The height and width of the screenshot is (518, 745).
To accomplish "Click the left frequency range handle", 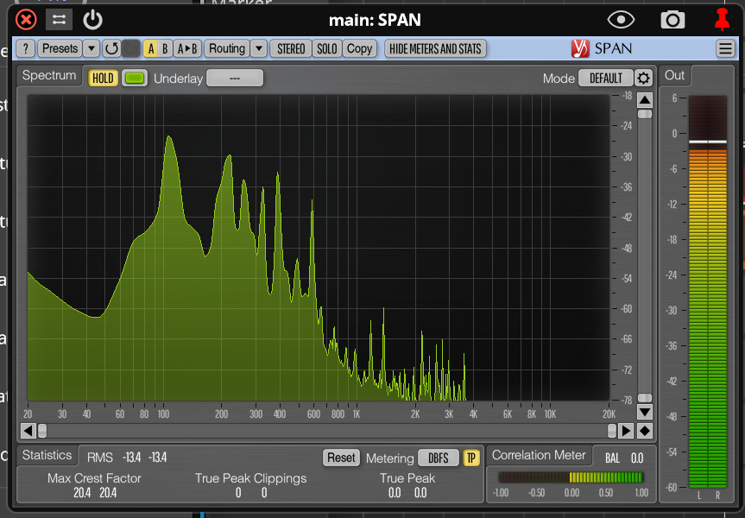I will pyautogui.click(x=42, y=431).
